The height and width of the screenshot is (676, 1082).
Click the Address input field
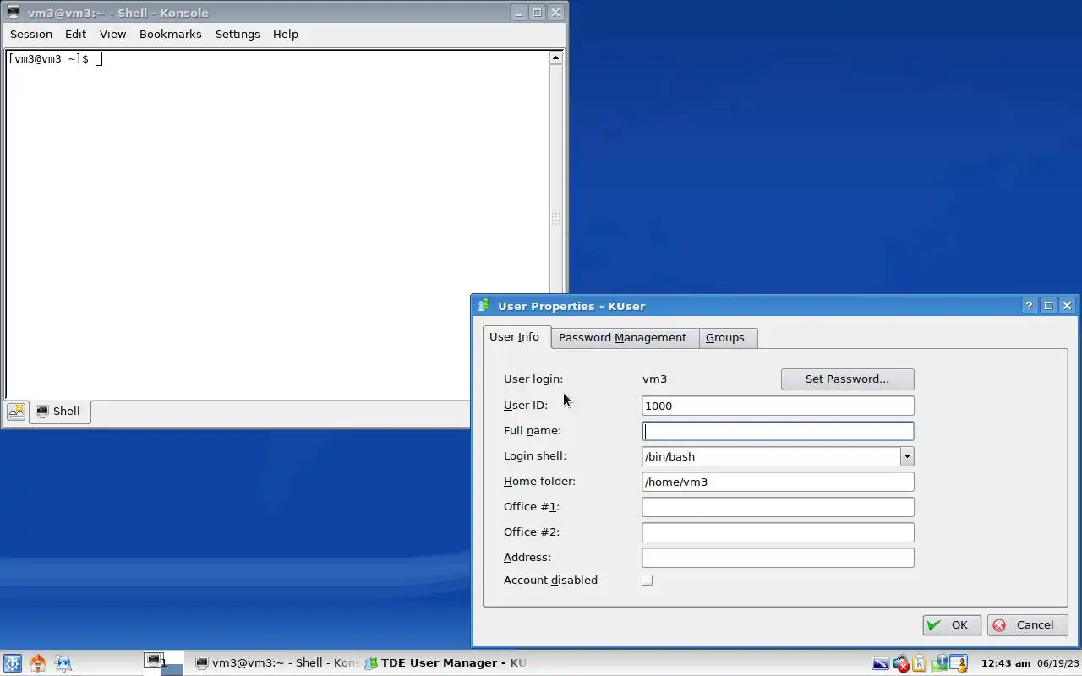tap(778, 558)
